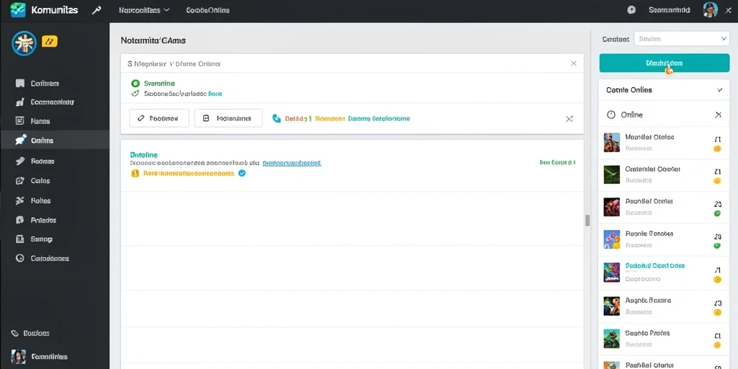Click the green text at feed entry's right edge

(x=557, y=162)
